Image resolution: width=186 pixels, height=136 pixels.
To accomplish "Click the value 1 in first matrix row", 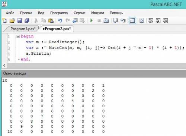I will [103, 85].
